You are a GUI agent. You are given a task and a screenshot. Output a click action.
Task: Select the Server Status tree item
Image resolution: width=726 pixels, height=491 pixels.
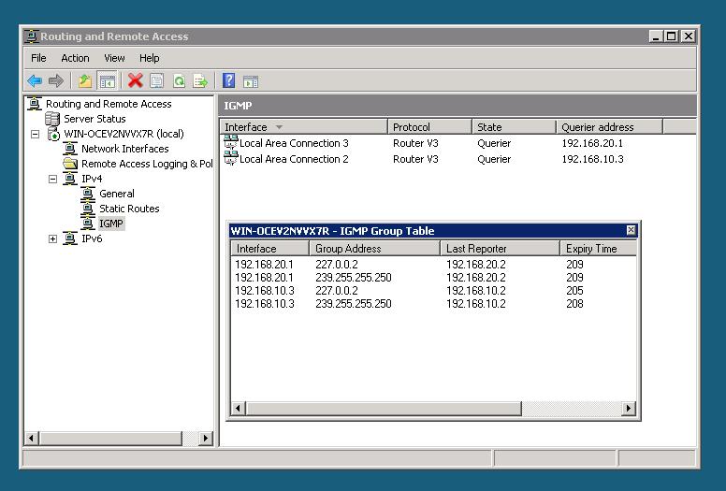[94, 119]
